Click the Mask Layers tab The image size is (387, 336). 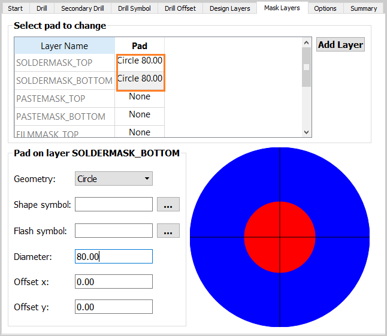tap(282, 8)
